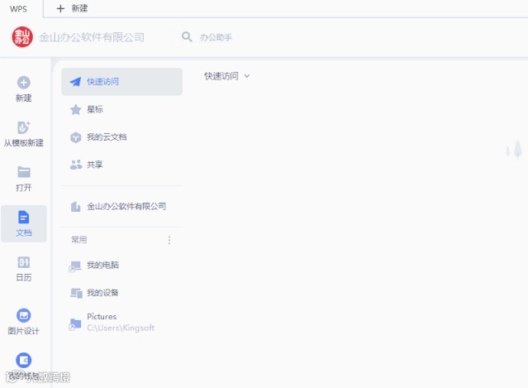Click the 新建 plus circle icon in sidebar
This screenshot has height=388, width=528.
click(x=24, y=83)
